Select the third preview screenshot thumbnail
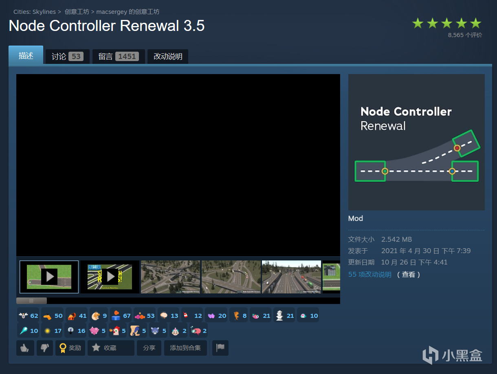Image resolution: width=497 pixels, height=374 pixels. tap(170, 277)
